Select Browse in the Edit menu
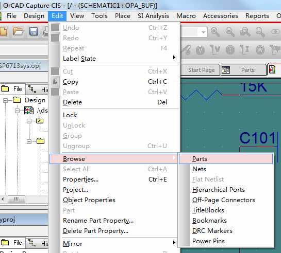The height and width of the screenshot is (253, 281). tap(113, 159)
